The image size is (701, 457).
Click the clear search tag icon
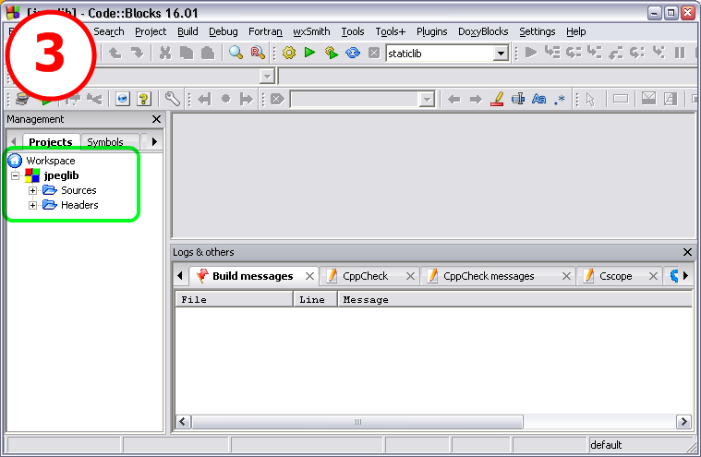coord(277,99)
